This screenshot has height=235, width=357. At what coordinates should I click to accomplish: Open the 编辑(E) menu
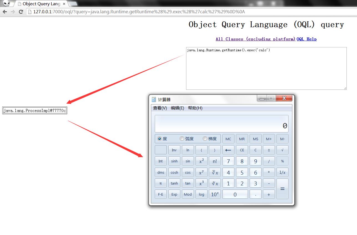[177, 108]
